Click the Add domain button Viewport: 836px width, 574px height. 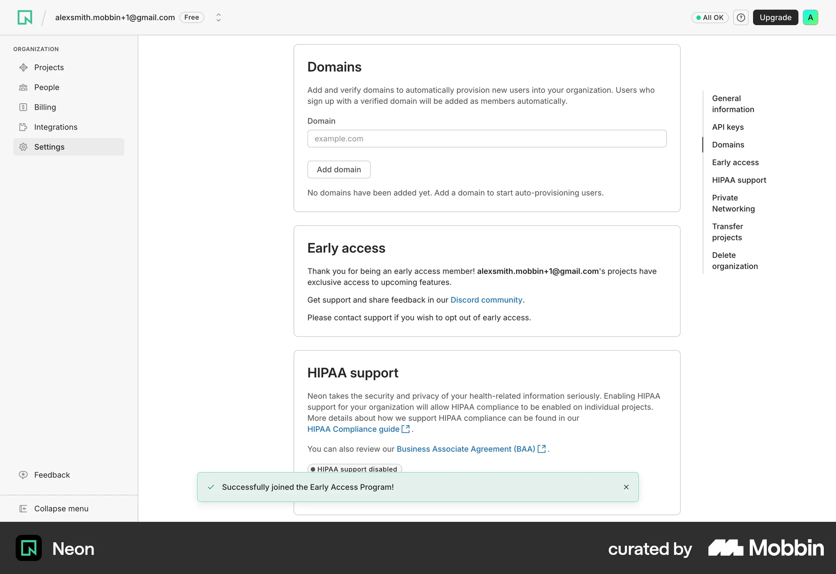339,170
